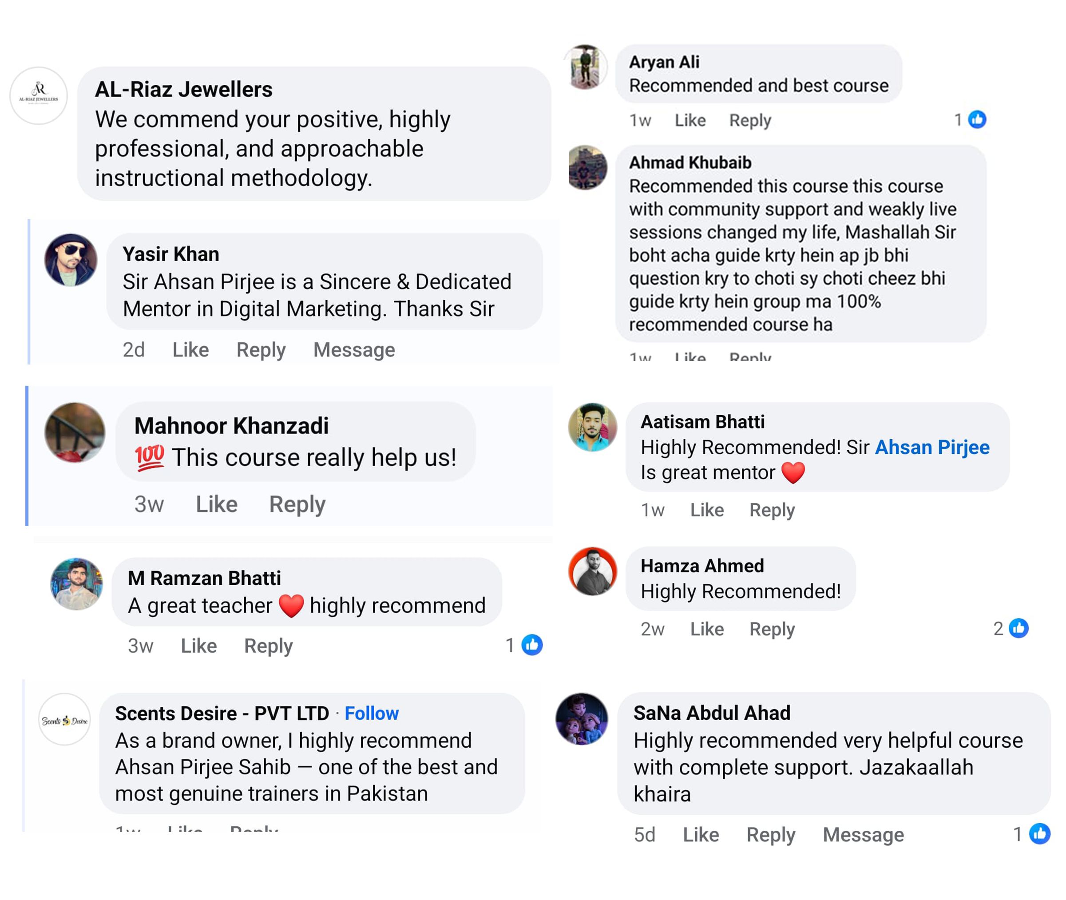Open the tagged Ahsan Pirjee profile link
1066x900 pixels.
932,448
